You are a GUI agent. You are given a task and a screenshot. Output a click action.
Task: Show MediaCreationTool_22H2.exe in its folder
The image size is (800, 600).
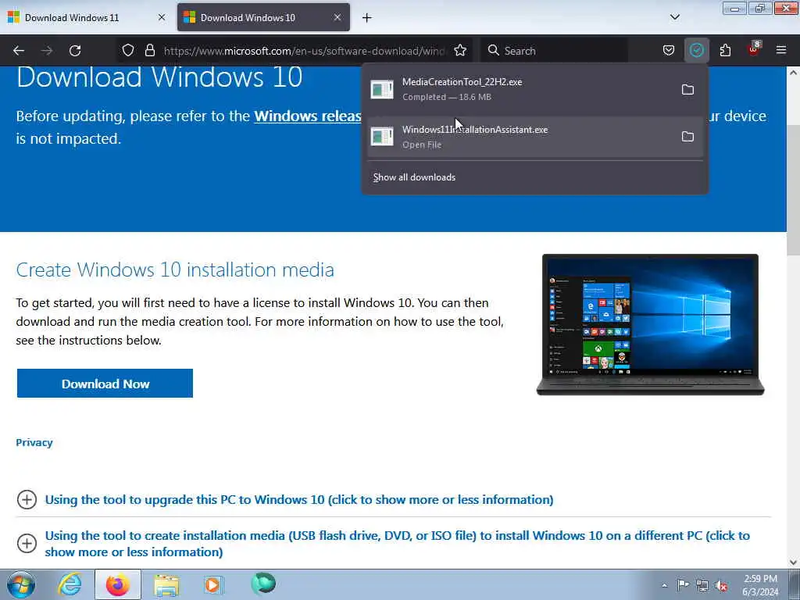pos(687,89)
